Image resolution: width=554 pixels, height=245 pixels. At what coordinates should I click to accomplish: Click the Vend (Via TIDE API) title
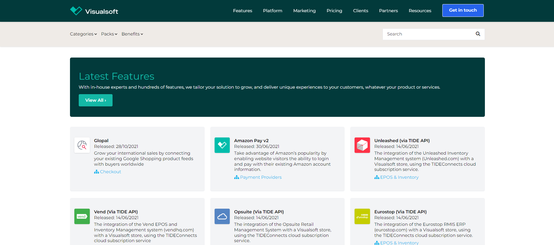(x=116, y=212)
